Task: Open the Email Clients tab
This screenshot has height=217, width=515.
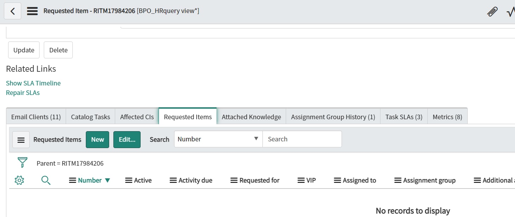Action: pyautogui.click(x=35, y=116)
